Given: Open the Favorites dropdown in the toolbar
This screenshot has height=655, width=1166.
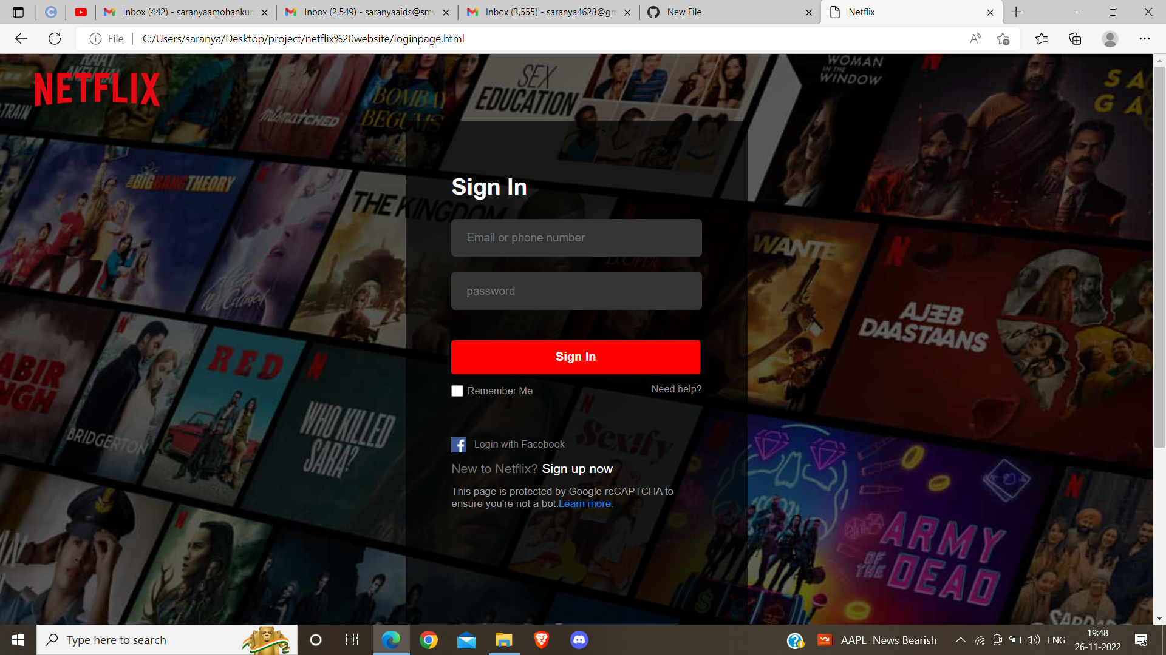Looking at the screenshot, I should point(1042,38).
